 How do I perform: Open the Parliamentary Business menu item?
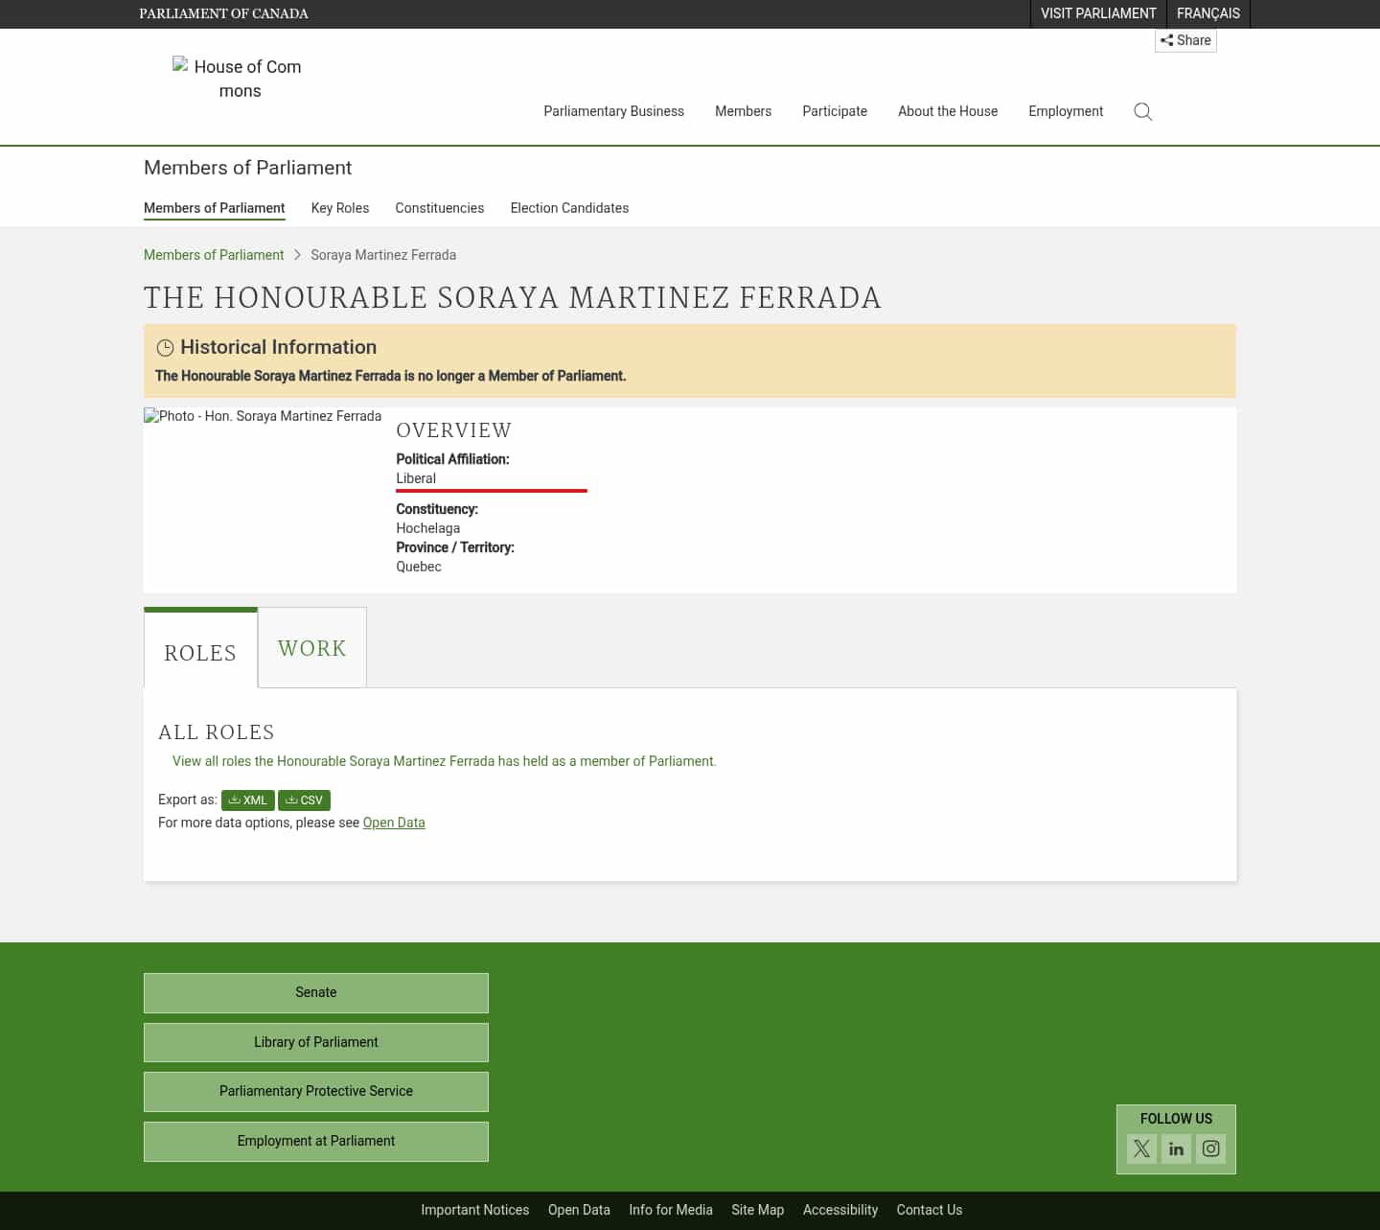point(613,111)
